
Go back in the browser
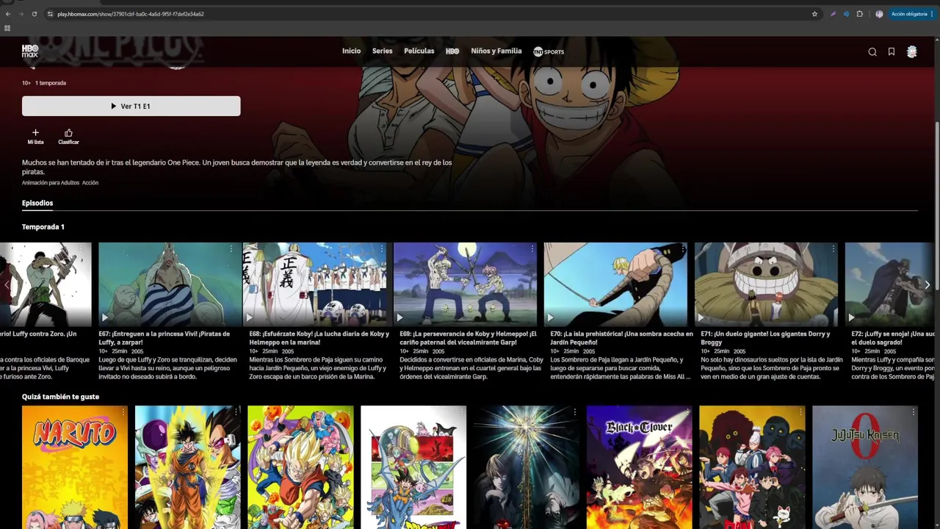7,14
